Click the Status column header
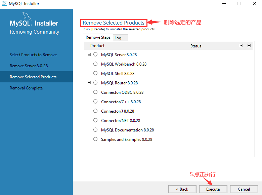Image resolution: width=262 pixels, height=195 pixels. 196,46
